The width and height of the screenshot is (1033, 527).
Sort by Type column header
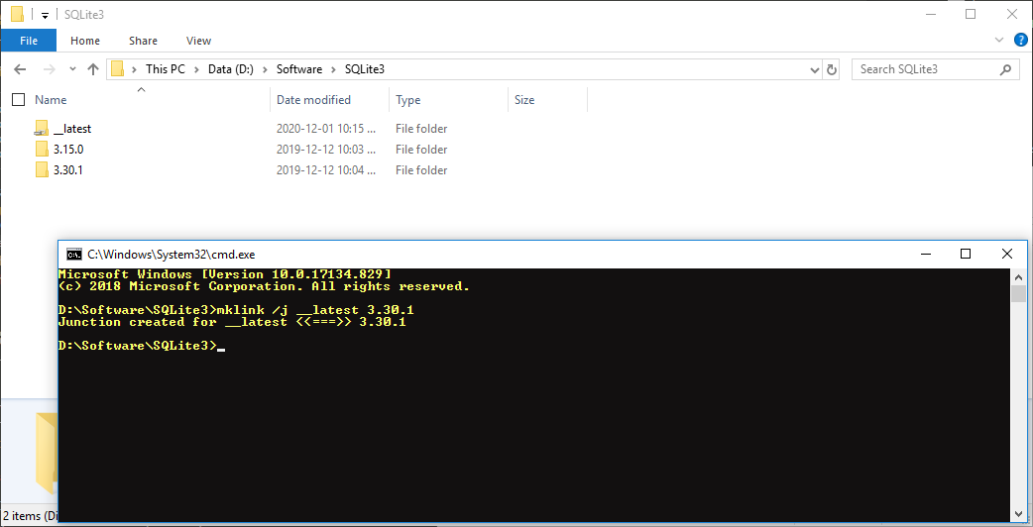pyautogui.click(x=408, y=100)
